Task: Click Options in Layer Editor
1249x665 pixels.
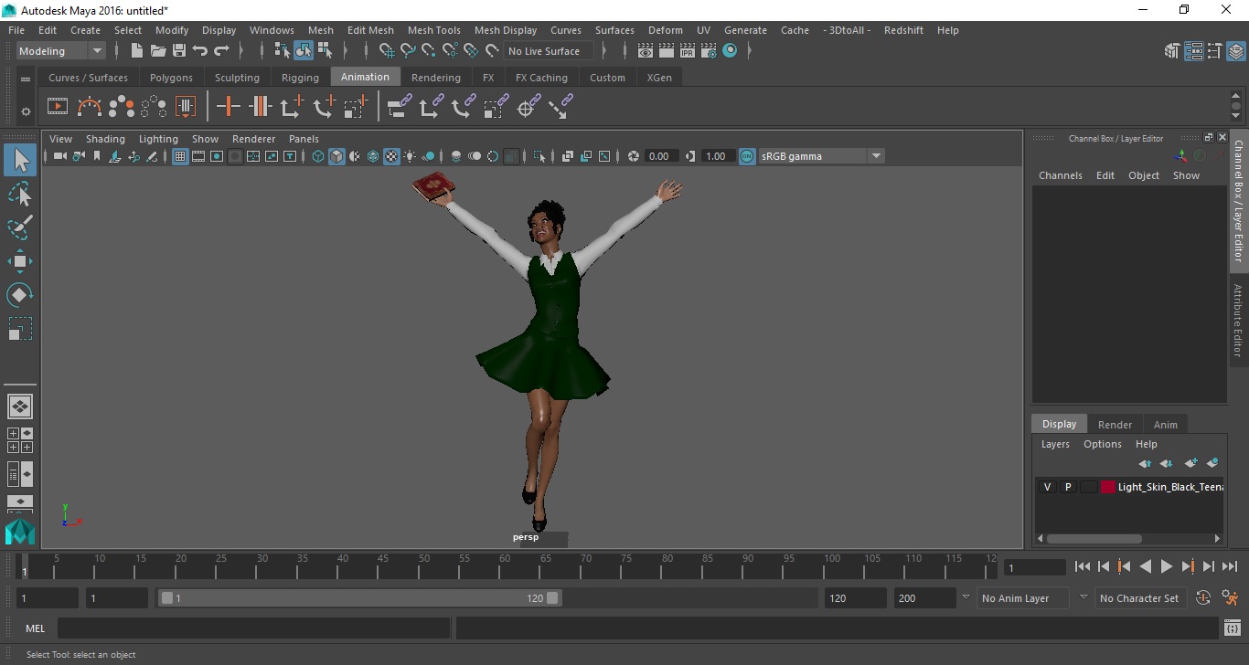Action: point(1102,444)
